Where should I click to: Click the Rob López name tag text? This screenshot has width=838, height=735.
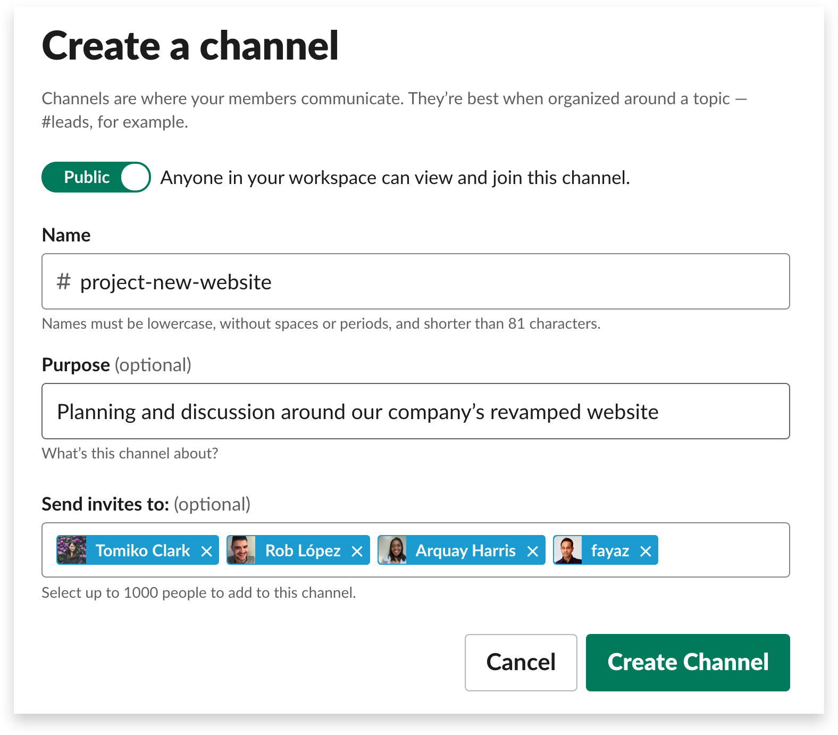tap(303, 550)
